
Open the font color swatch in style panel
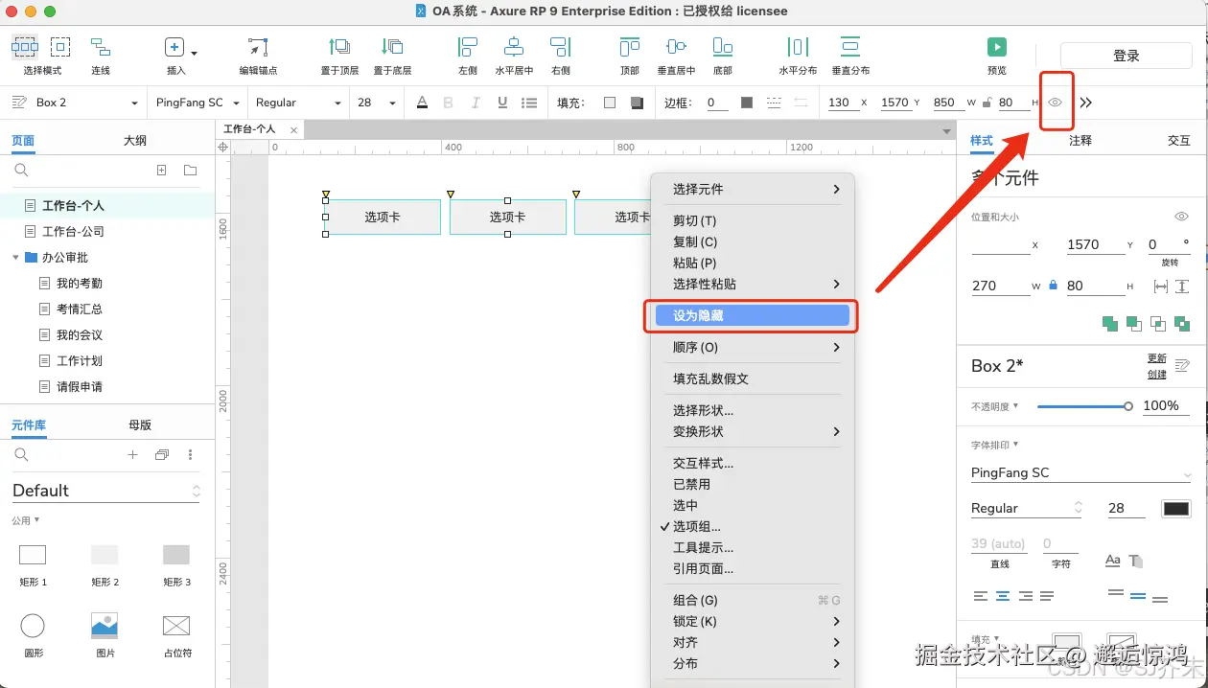point(1176,509)
